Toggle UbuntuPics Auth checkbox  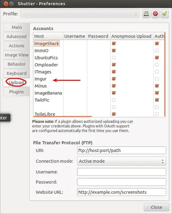point(157,57)
